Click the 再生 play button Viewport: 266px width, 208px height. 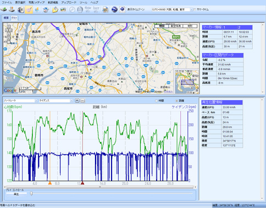(16, 194)
